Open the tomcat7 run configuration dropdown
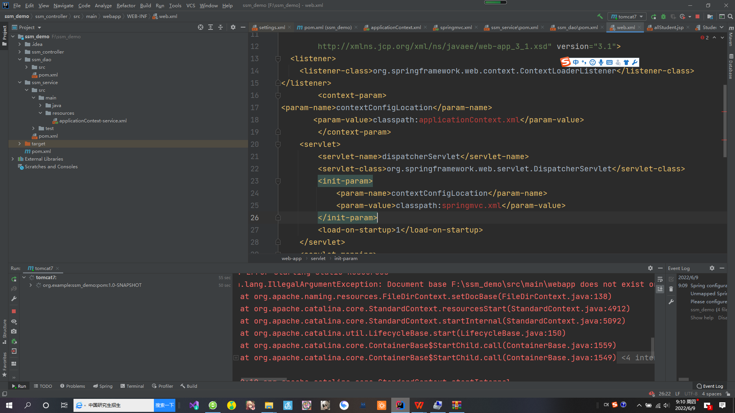Viewport: 735px width, 413px height. [x=627, y=16]
